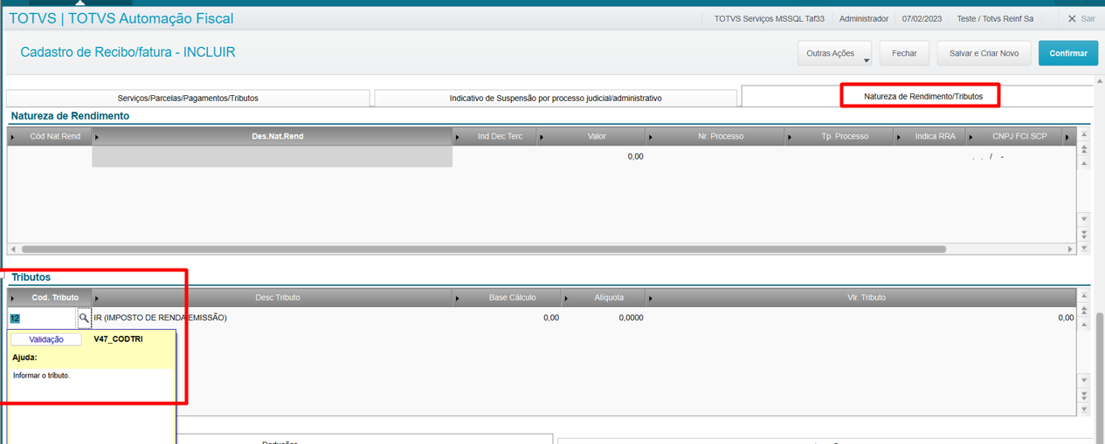Focus the Cod. Tributo field containing 12
Image resolution: width=1105 pixels, height=444 pixels.
(42, 318)
